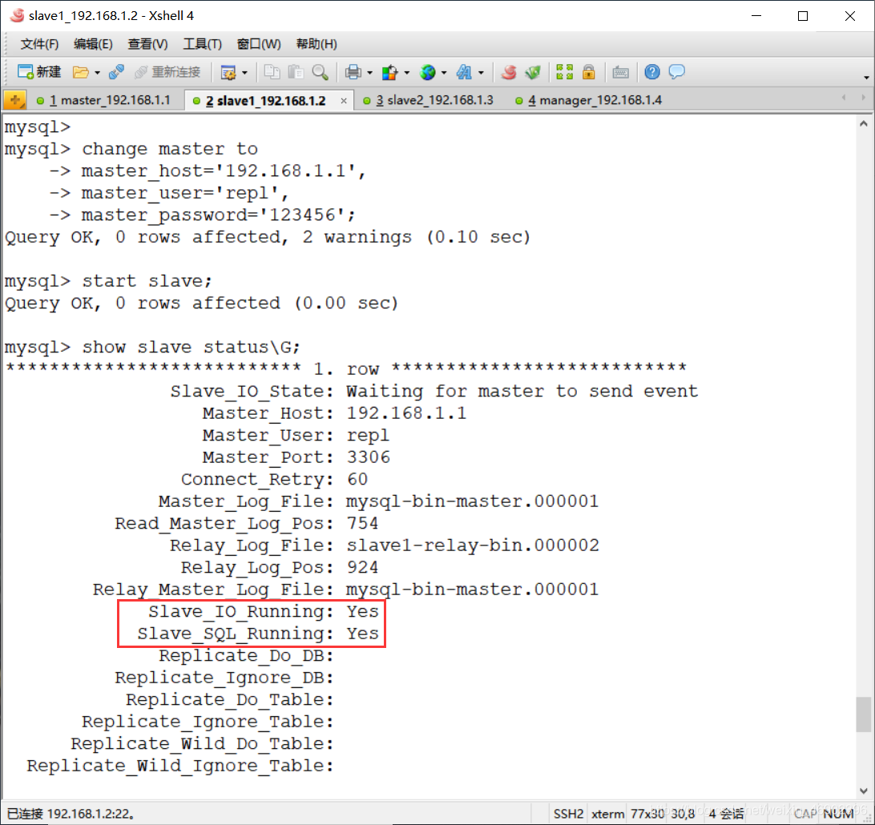Click the speech bubble feedback icon
Image resolution: width=875 pixels, height=825 pixels.
tap(676, 72)
